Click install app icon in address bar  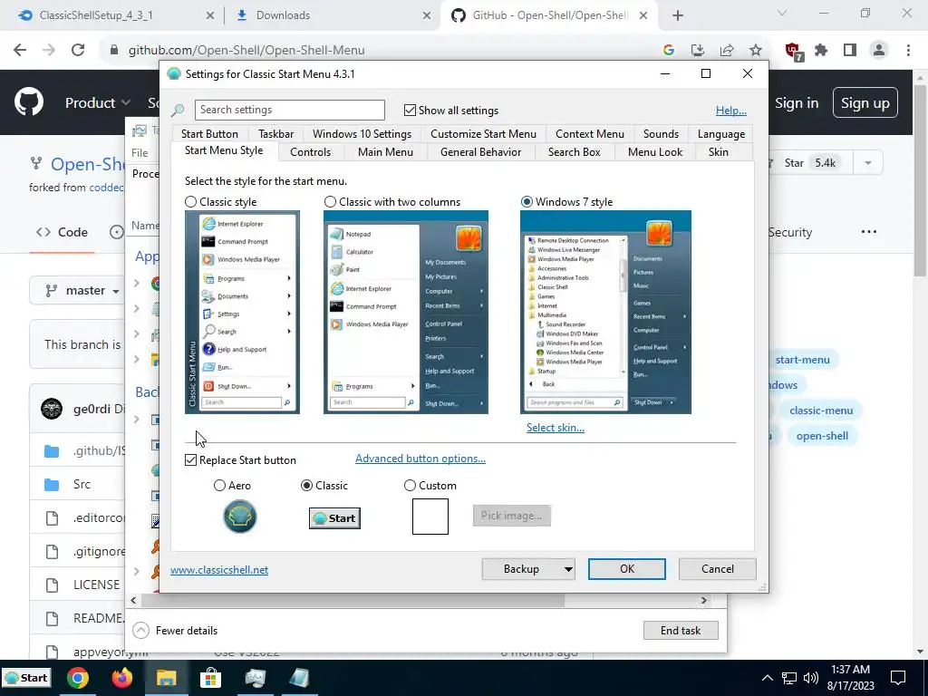click(697, 51)
